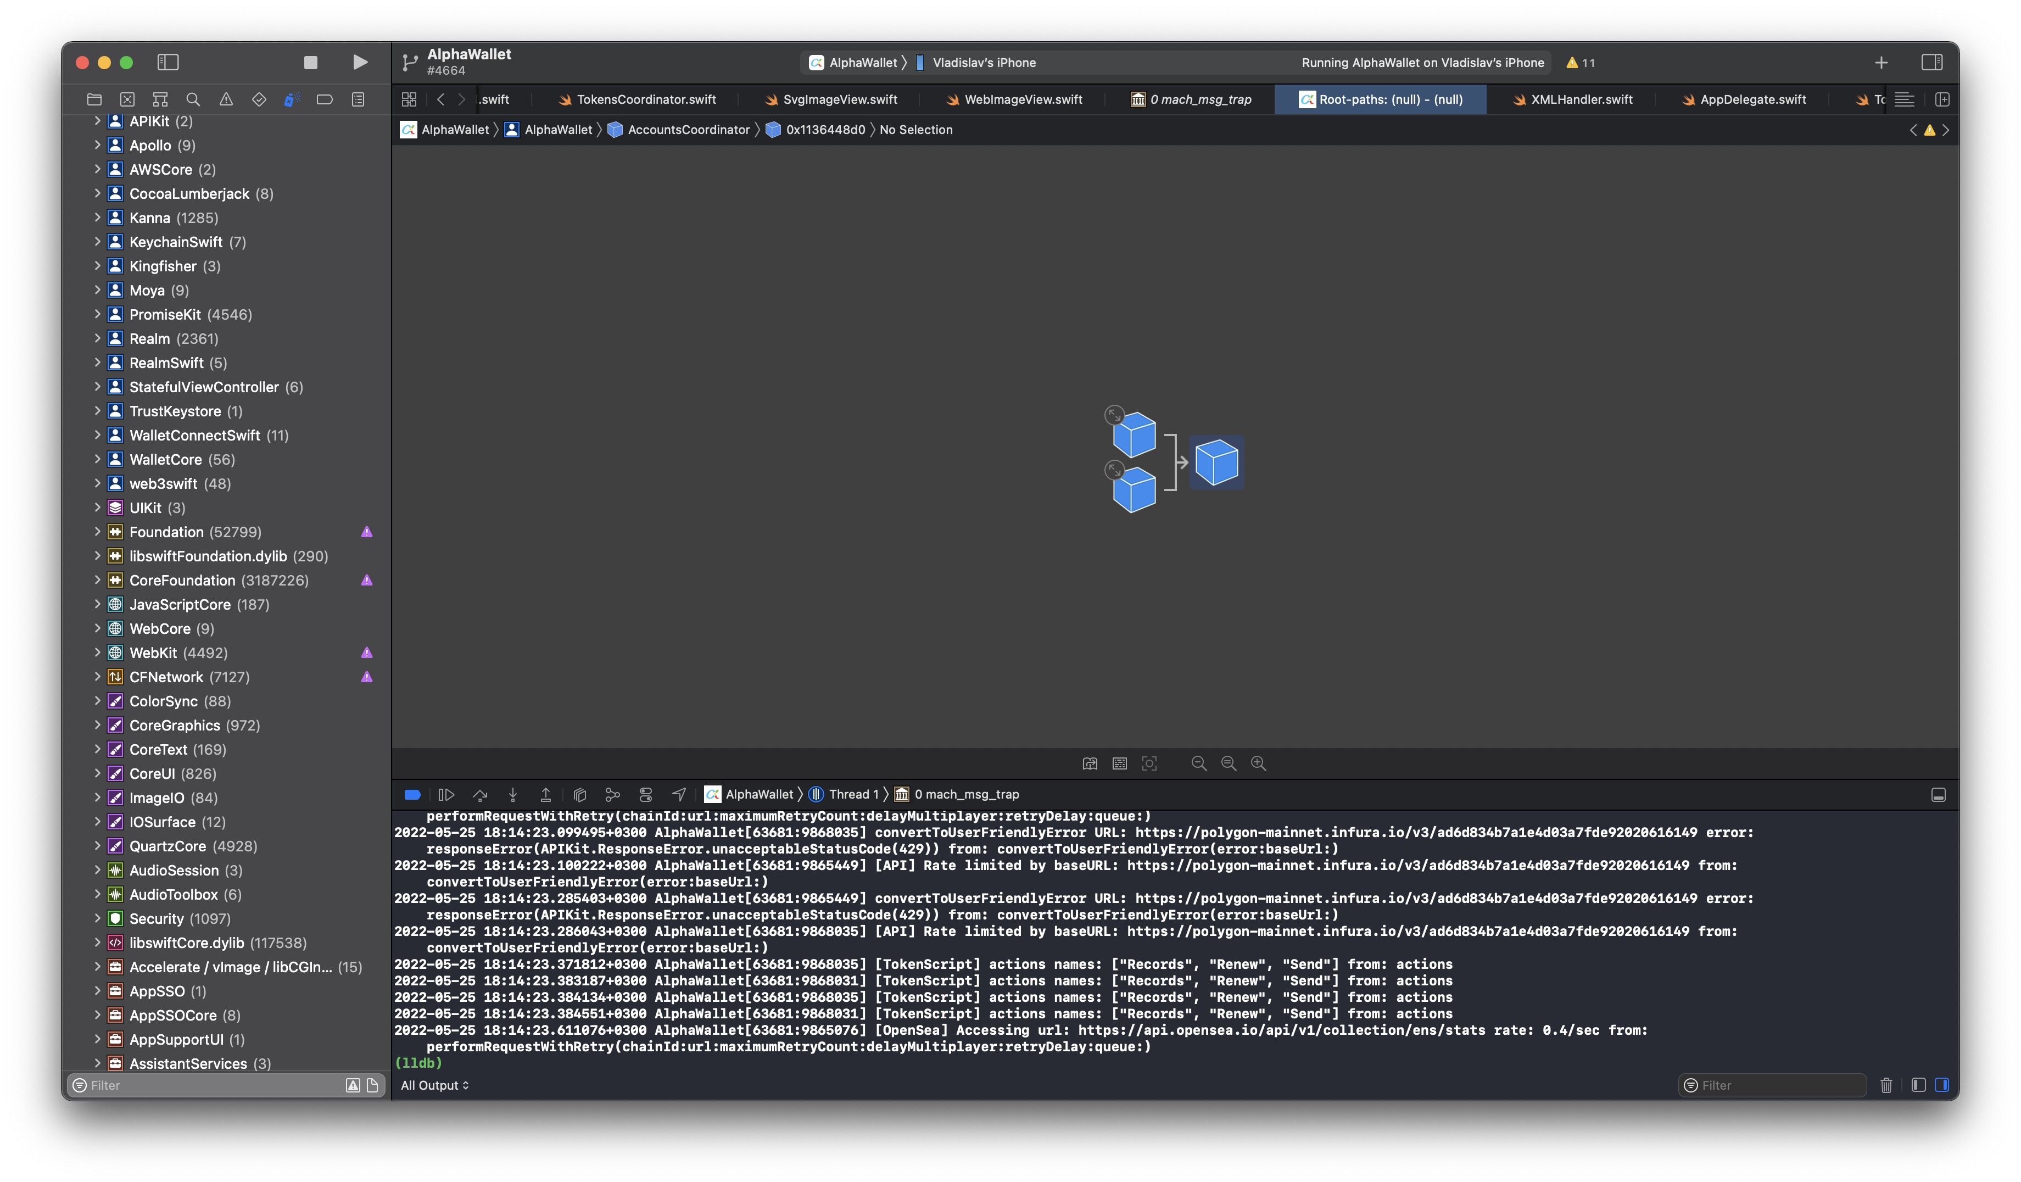This screenshot has height=1182, width=2021.
Task: Click Step Into in debug bar
Action: 512,794
